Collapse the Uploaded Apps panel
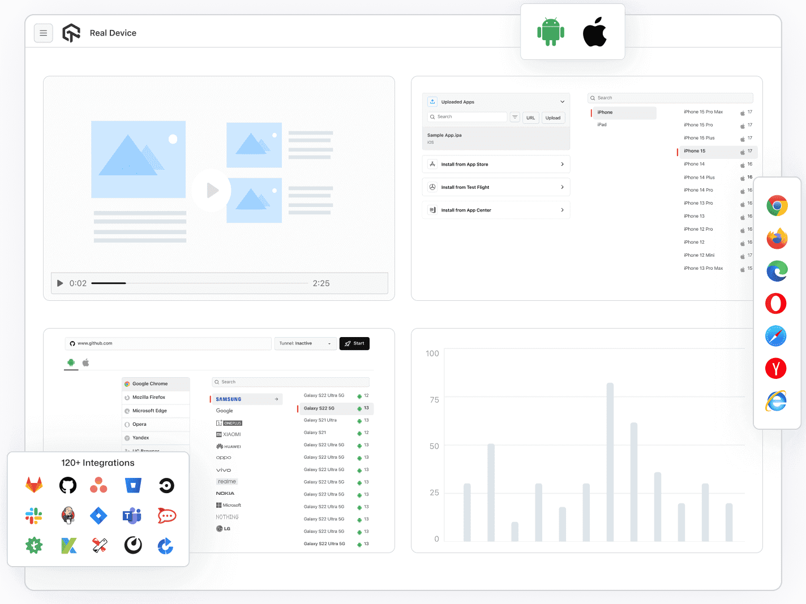The height and width of the screenshot is (604, 806). point(561,101)
